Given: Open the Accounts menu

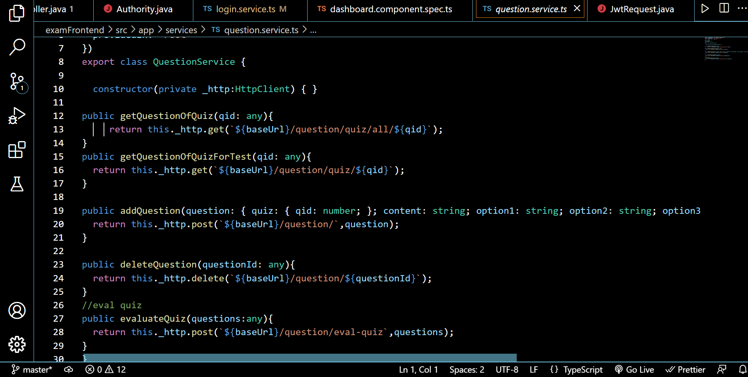Looking at the screenshot, I should click(17, 311).
